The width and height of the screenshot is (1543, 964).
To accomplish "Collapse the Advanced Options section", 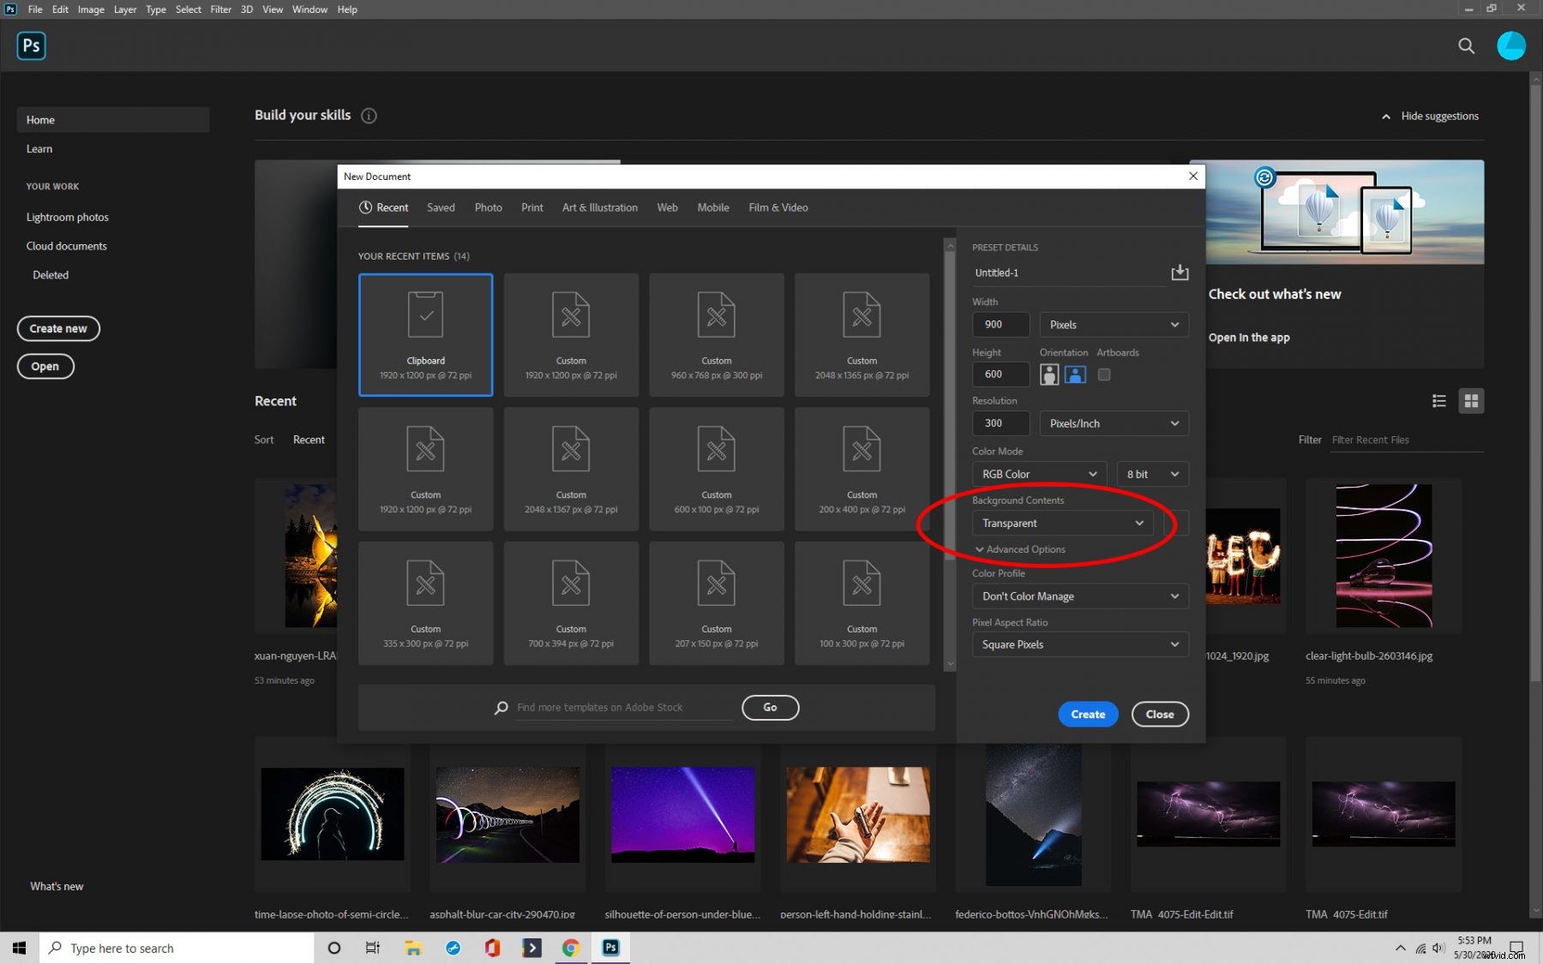I will point(1020,549).
